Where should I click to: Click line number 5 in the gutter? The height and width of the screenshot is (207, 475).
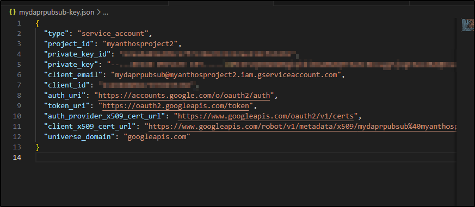(x=20, y=65)
